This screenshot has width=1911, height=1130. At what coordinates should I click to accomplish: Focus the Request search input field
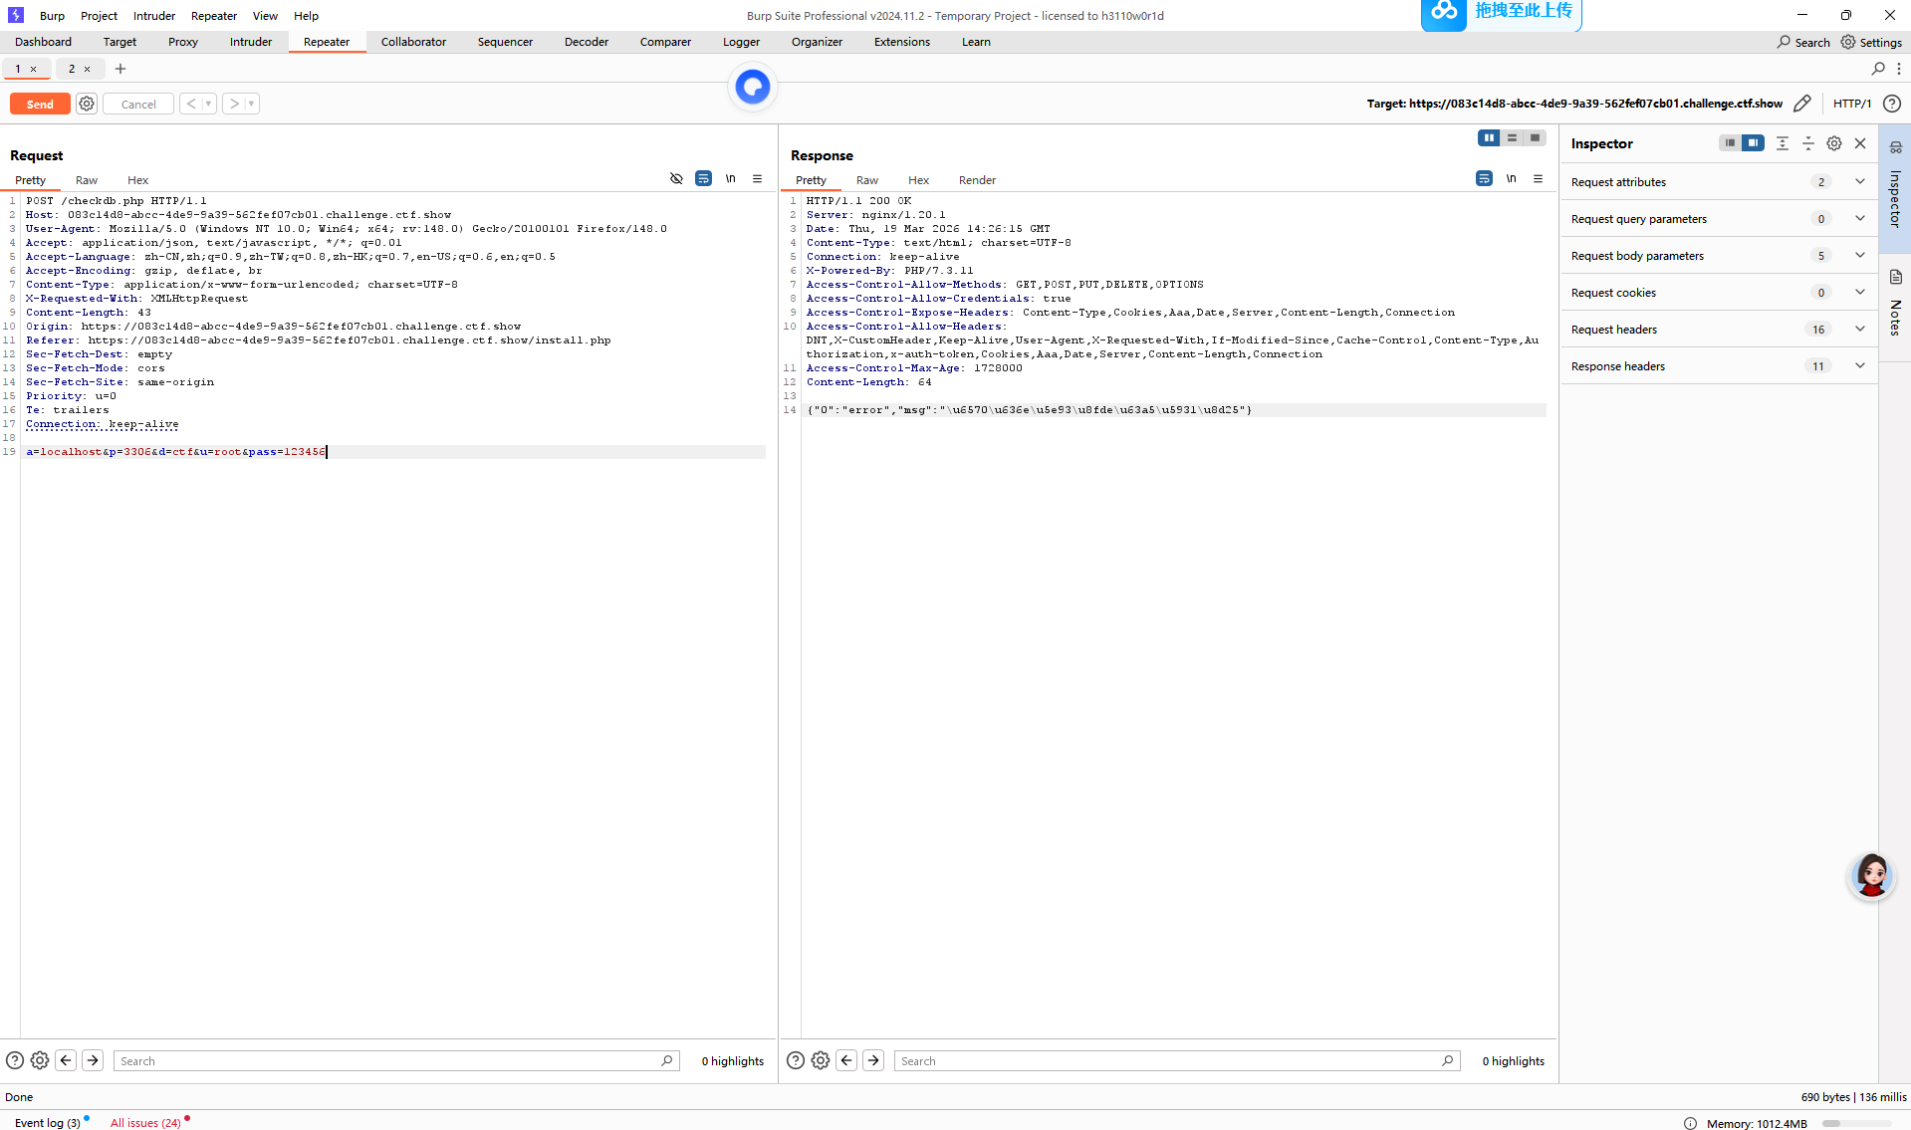396,1061
